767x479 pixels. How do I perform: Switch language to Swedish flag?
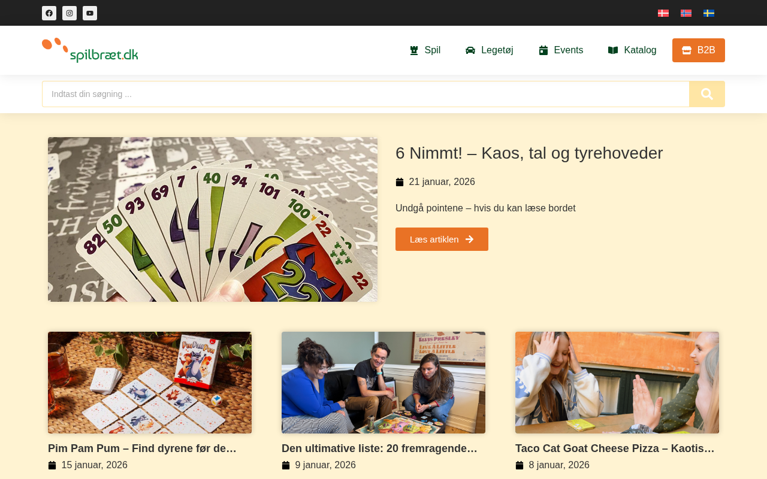point(709,13)
